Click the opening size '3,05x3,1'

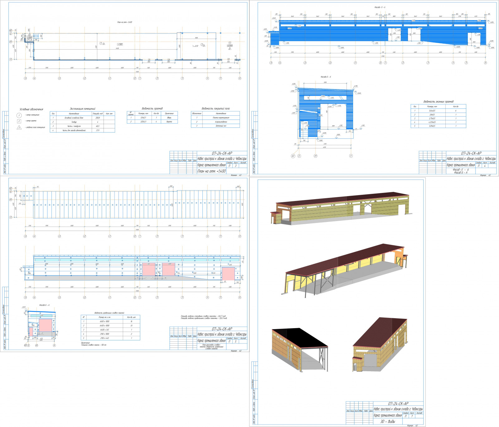click(143, 122)
